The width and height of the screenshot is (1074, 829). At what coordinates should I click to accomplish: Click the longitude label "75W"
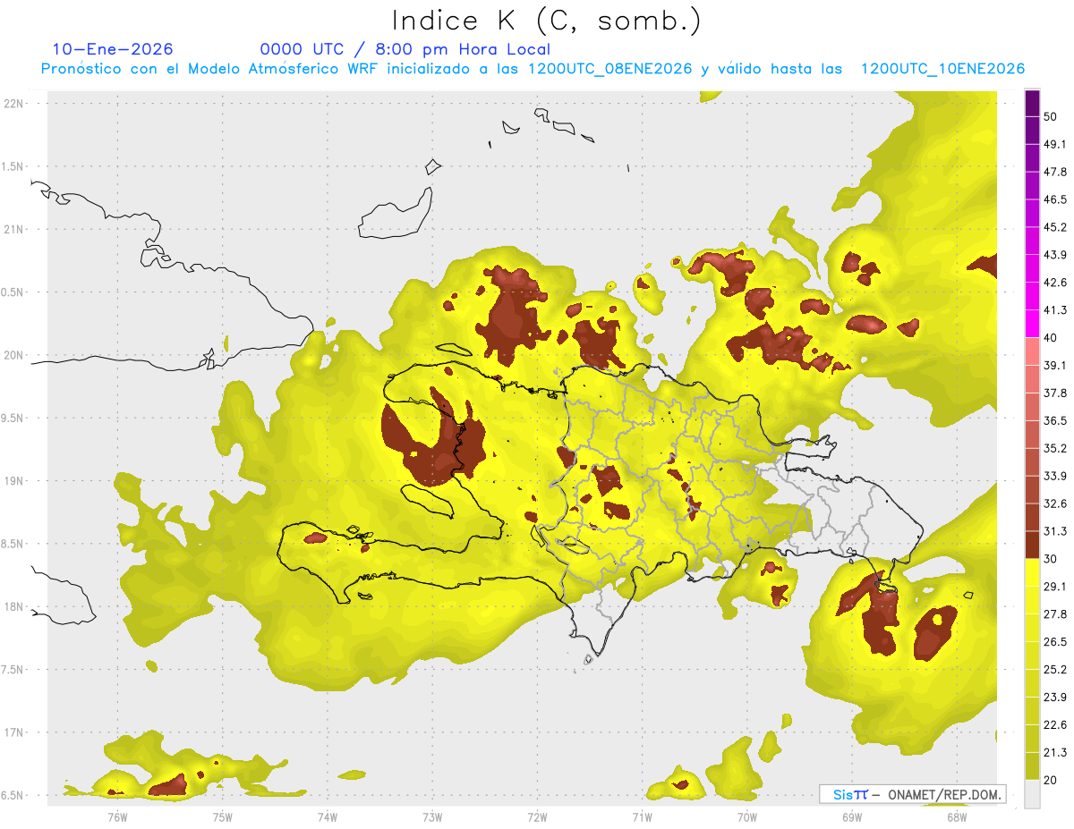223,816
